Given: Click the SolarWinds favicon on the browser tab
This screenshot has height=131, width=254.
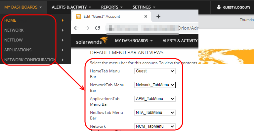Looking at the screenshot, I should tap(78, 16).
